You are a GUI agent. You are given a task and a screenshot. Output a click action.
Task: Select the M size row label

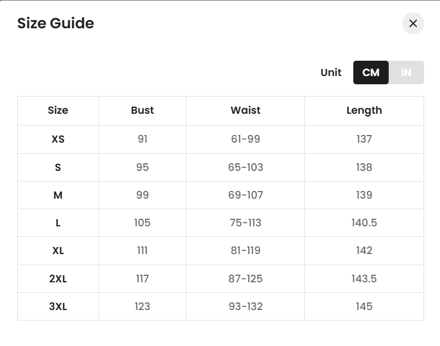(58, 195)
